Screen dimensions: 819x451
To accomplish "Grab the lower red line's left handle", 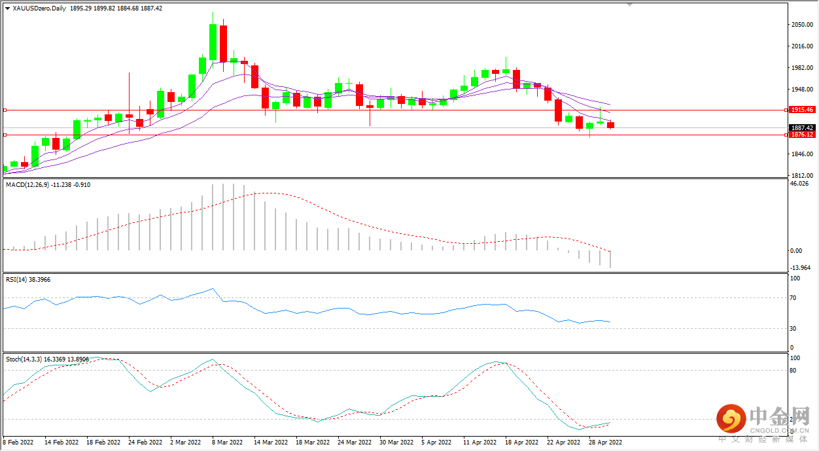I will [5, 135].
